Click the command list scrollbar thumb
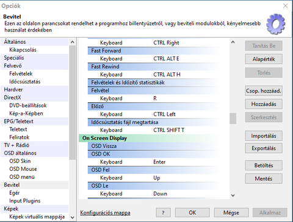Image resolution: width=293 pixels, height=222 pixels. [x=233, y=119]
